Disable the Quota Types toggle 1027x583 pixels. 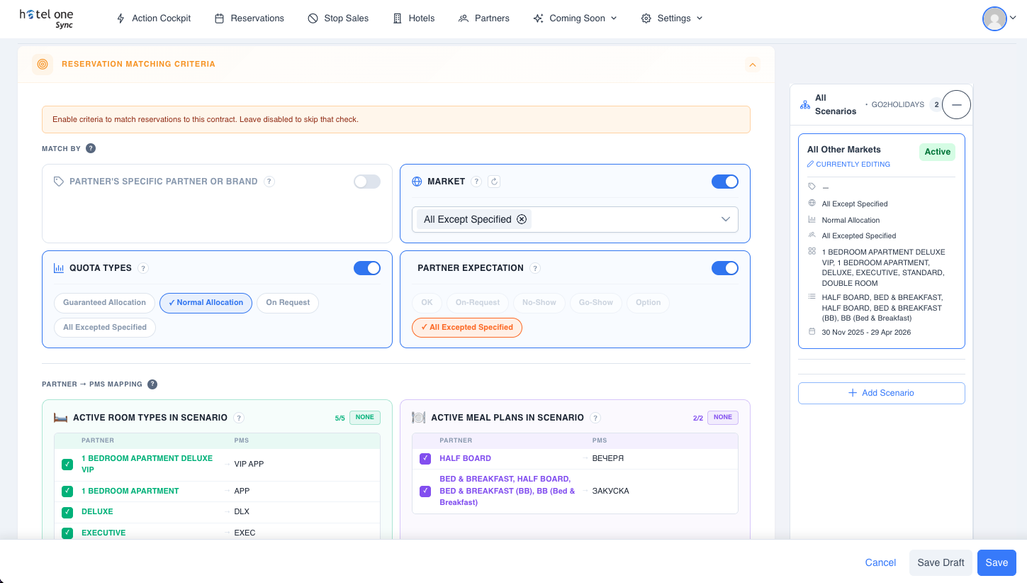[x=366, y=268]
